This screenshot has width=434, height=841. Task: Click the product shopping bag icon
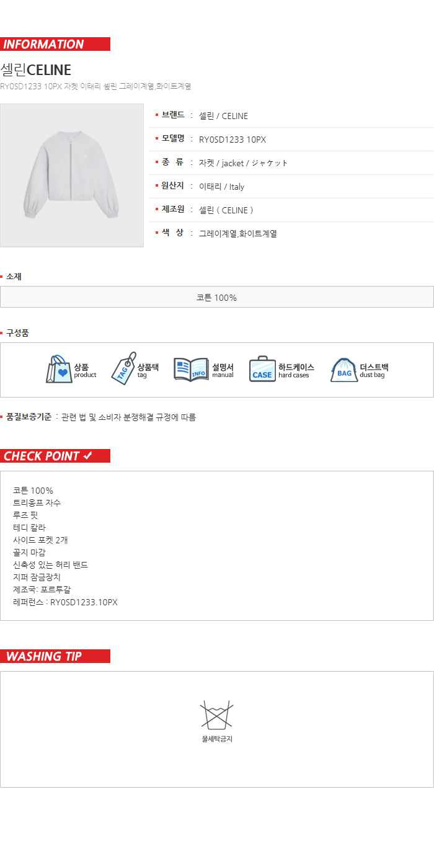pyautogui.click(x=59, y=370)
